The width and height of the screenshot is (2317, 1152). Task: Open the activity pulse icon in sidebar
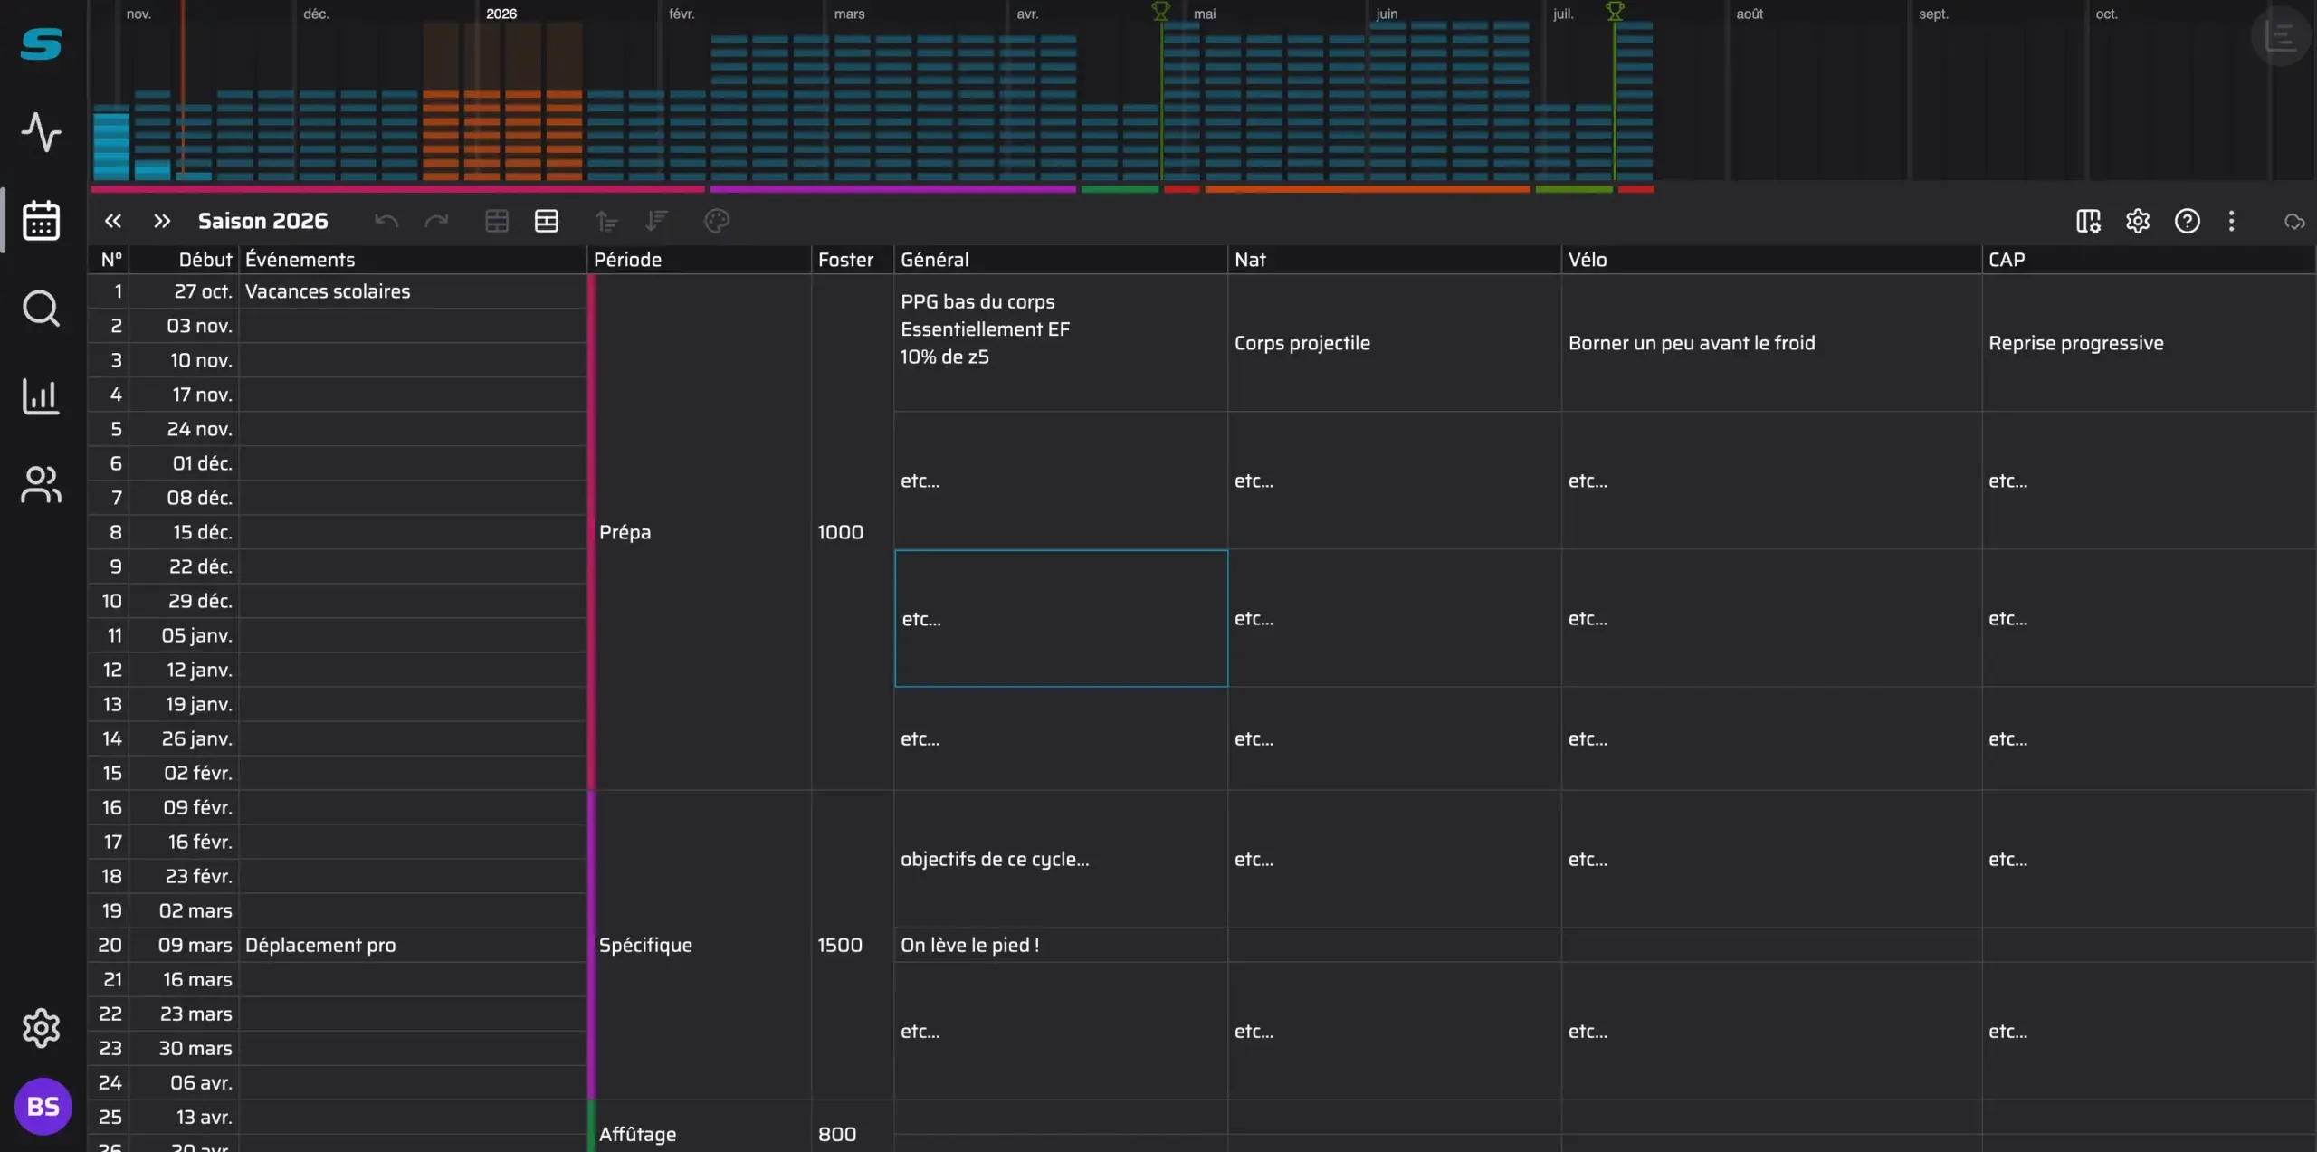coord(41,132)
